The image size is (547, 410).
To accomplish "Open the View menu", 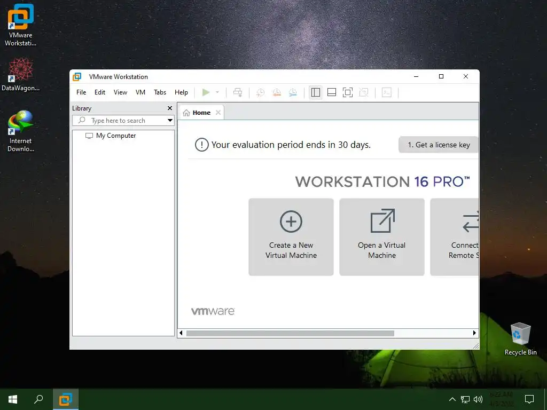I will point(120,92).
